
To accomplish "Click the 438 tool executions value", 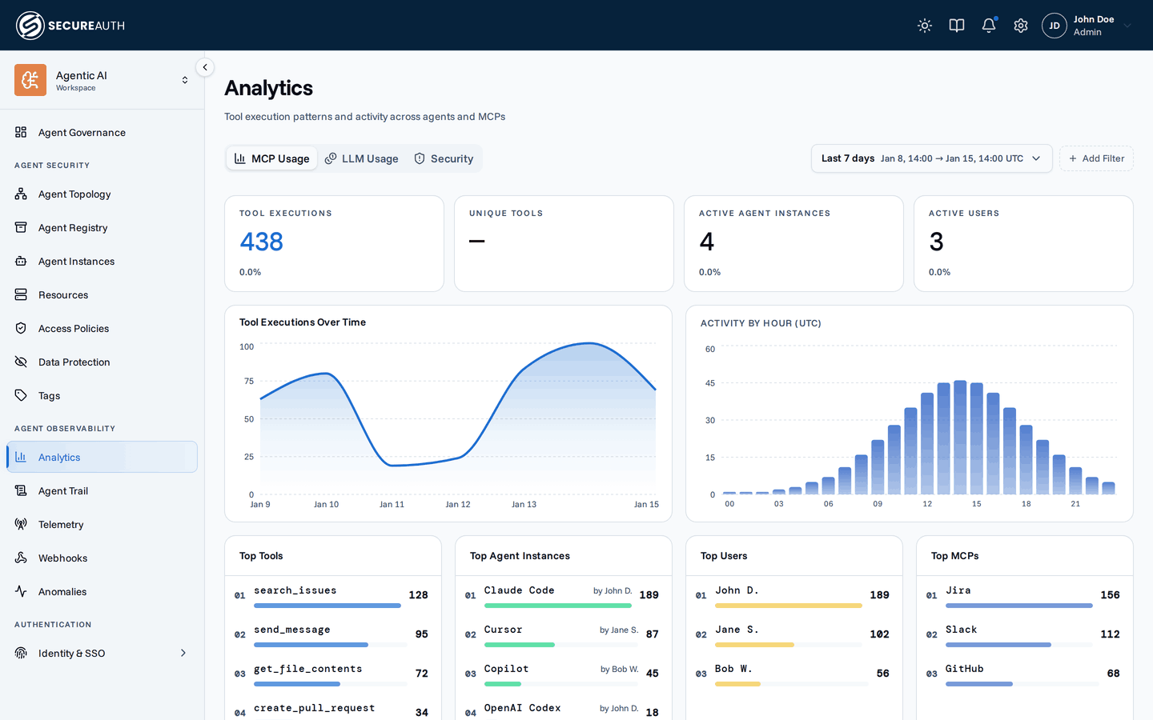I will click(x=262, y=242).
